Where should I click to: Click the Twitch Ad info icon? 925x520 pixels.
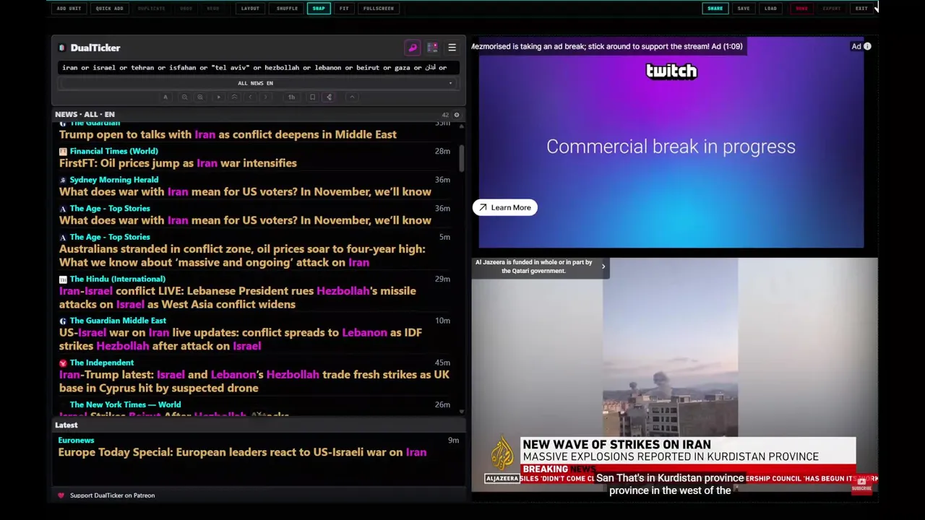(x=867, y=46)
